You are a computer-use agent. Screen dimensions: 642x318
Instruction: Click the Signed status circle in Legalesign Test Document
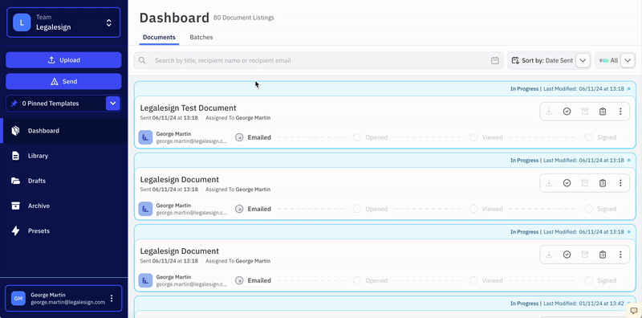tap(589, 137)
